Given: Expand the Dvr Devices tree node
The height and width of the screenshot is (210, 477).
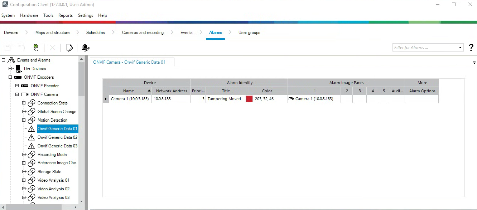Looking at the screenshot, I should click(10, 69).
